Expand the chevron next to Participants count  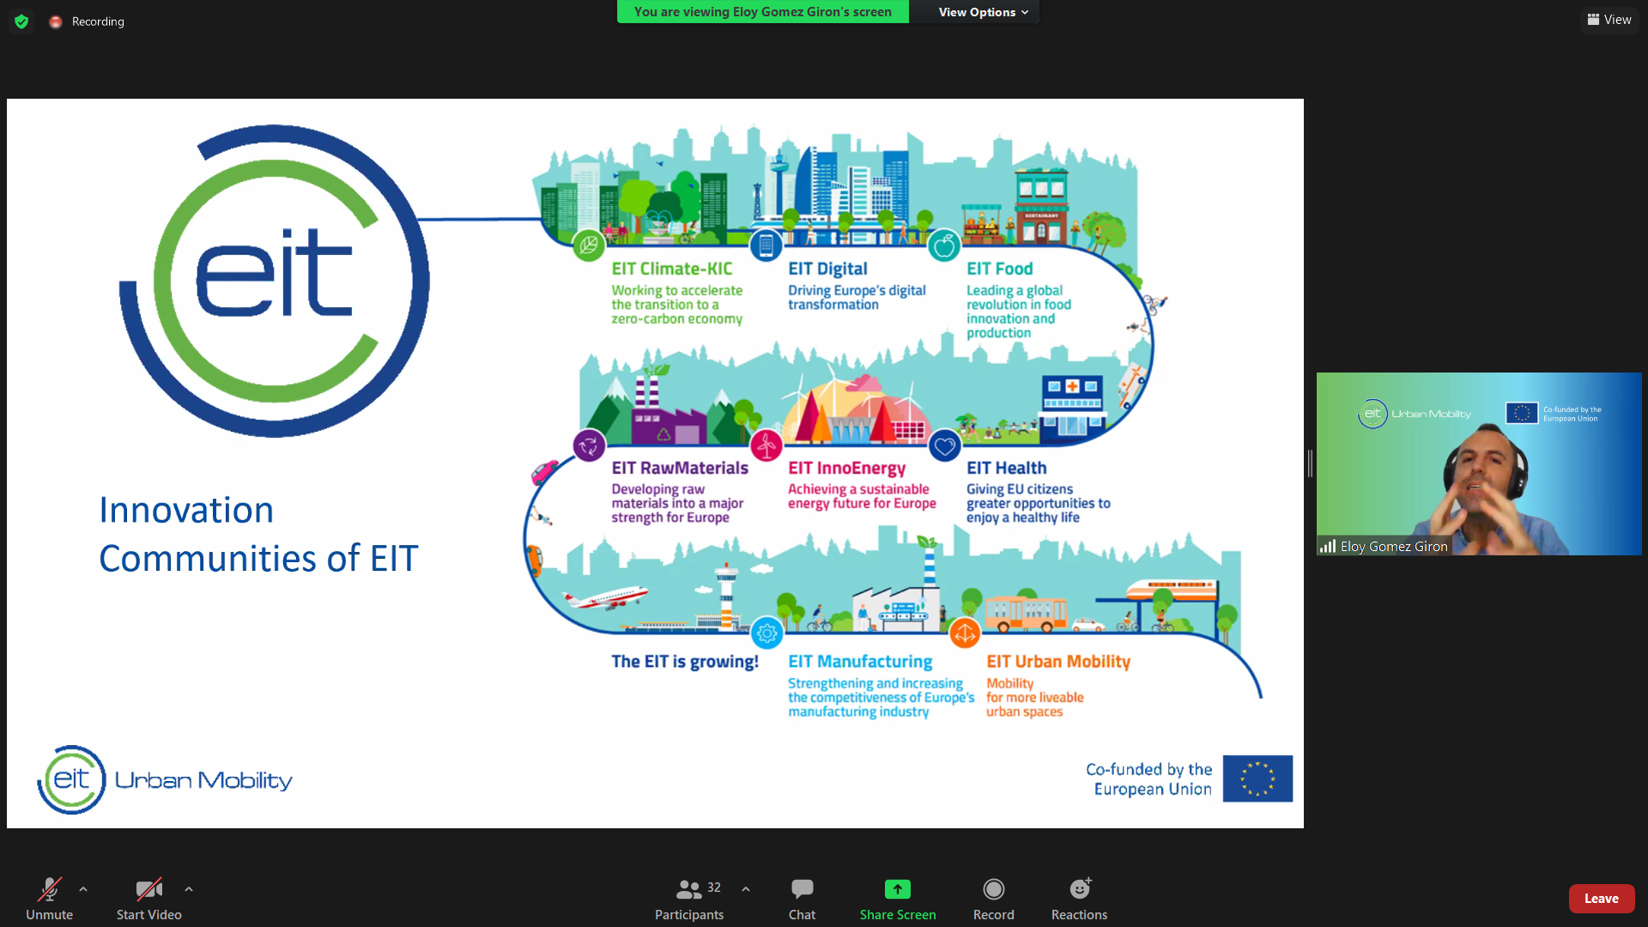click(746, 889)
